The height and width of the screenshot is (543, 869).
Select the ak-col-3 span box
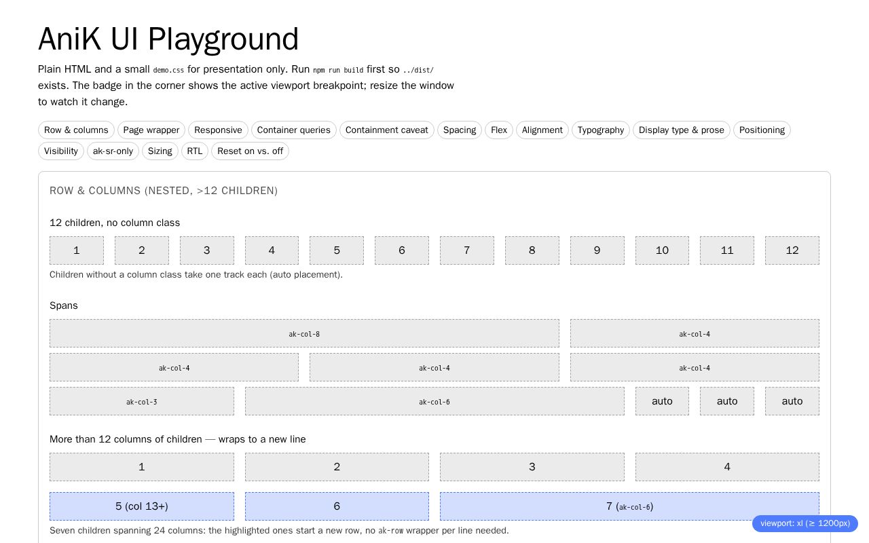click(x=142, y=401)
